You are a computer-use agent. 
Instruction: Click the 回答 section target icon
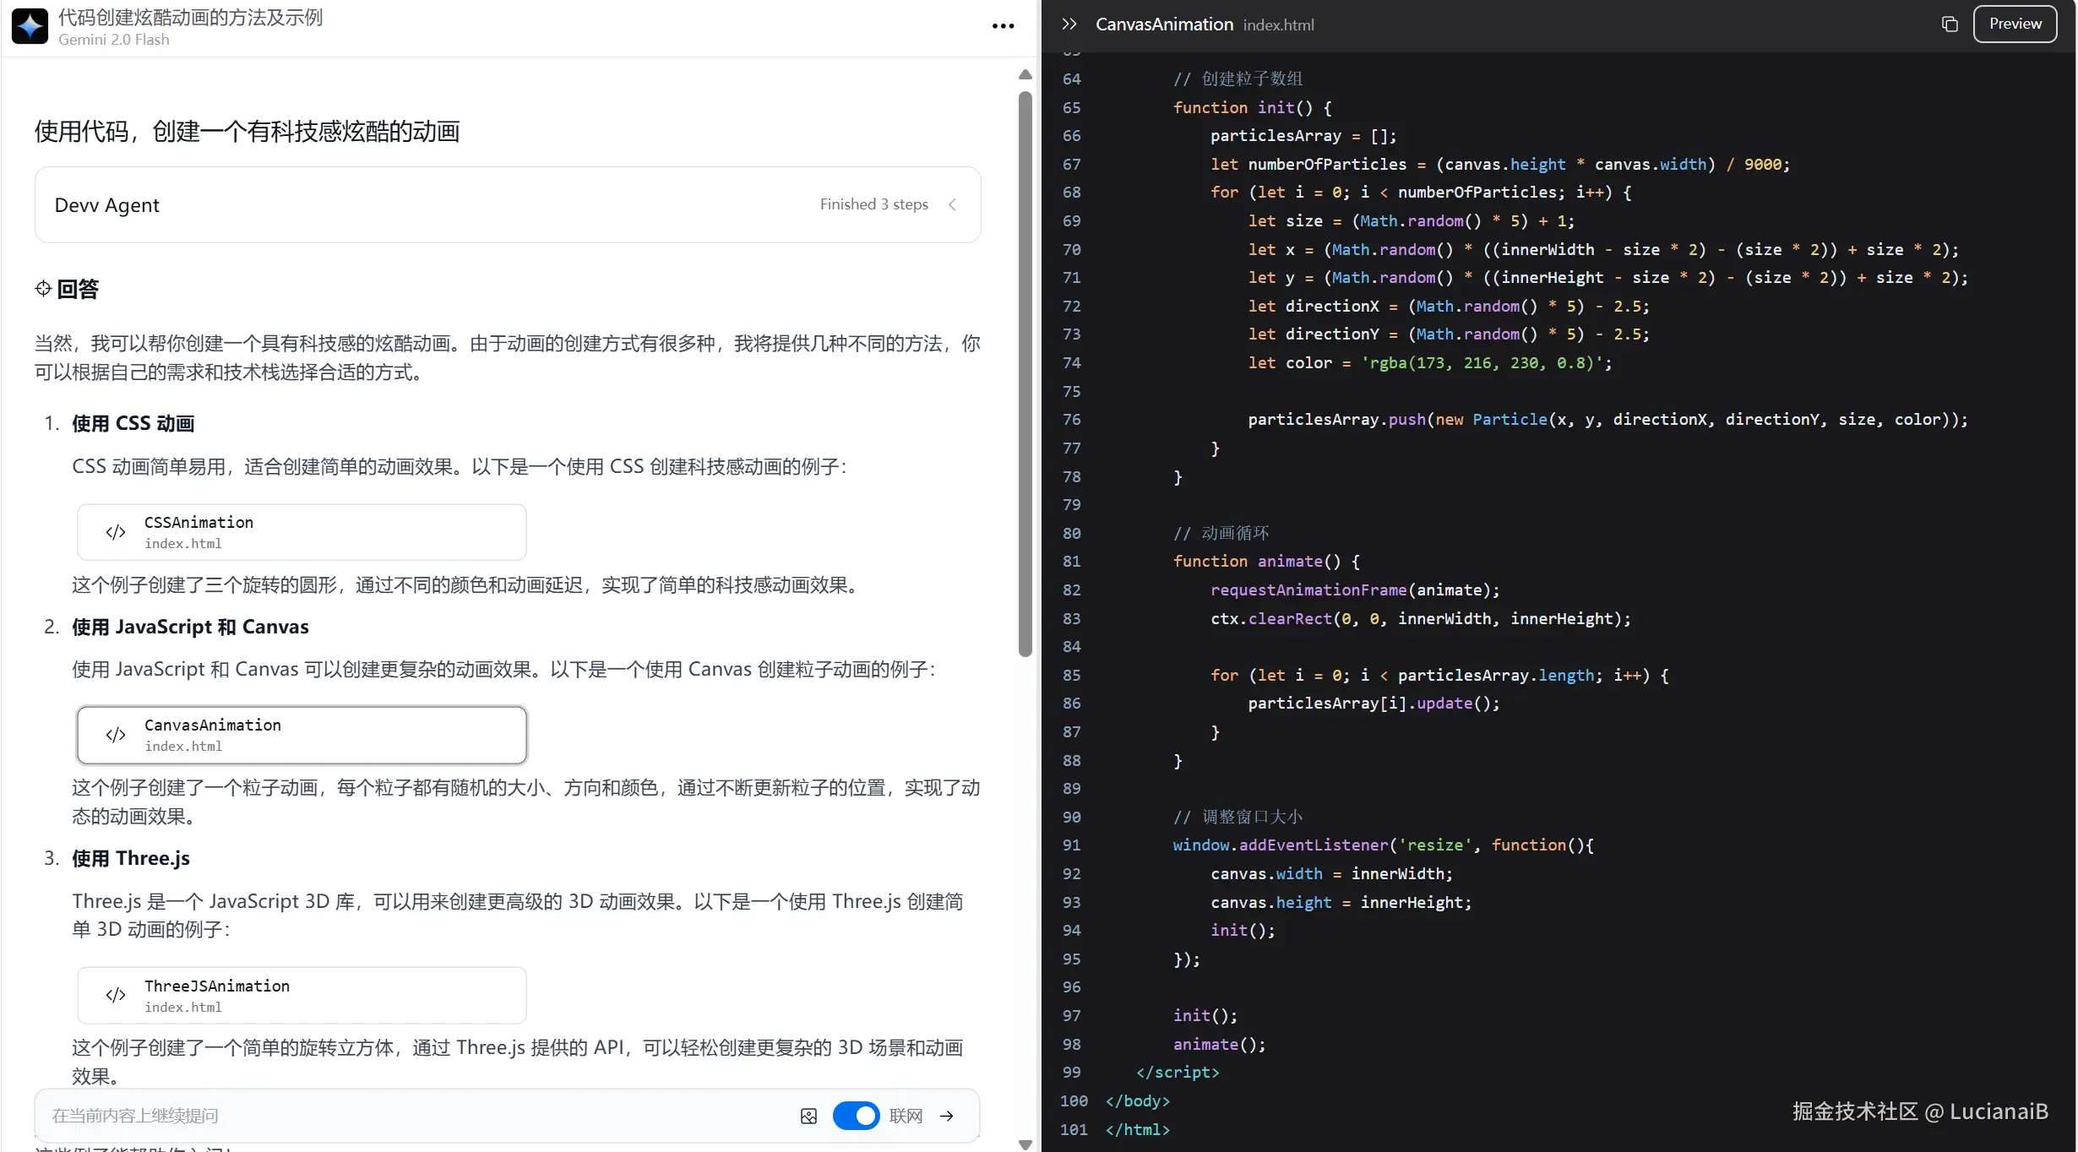tap(43, 289)
